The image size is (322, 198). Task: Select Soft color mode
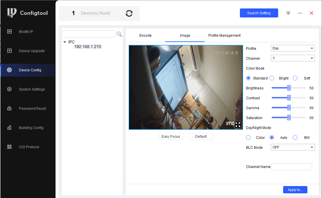click(295, 78)
